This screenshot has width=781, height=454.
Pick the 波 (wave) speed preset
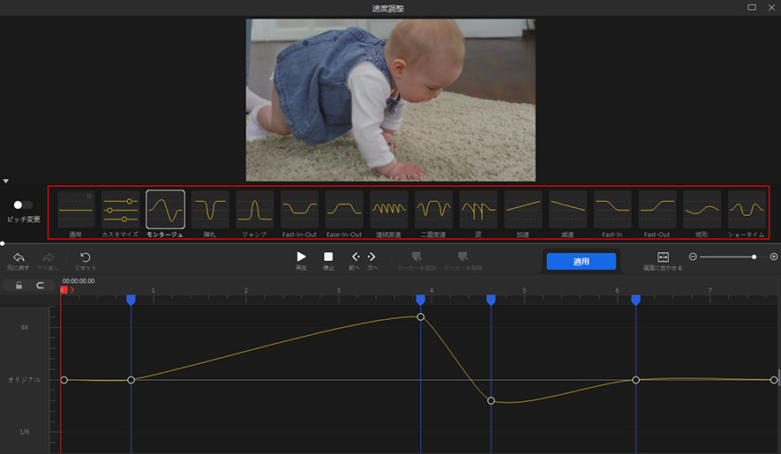478,210
